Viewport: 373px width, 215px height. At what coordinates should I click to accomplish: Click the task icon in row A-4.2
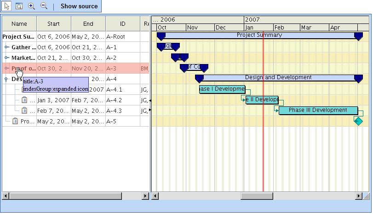25,100
